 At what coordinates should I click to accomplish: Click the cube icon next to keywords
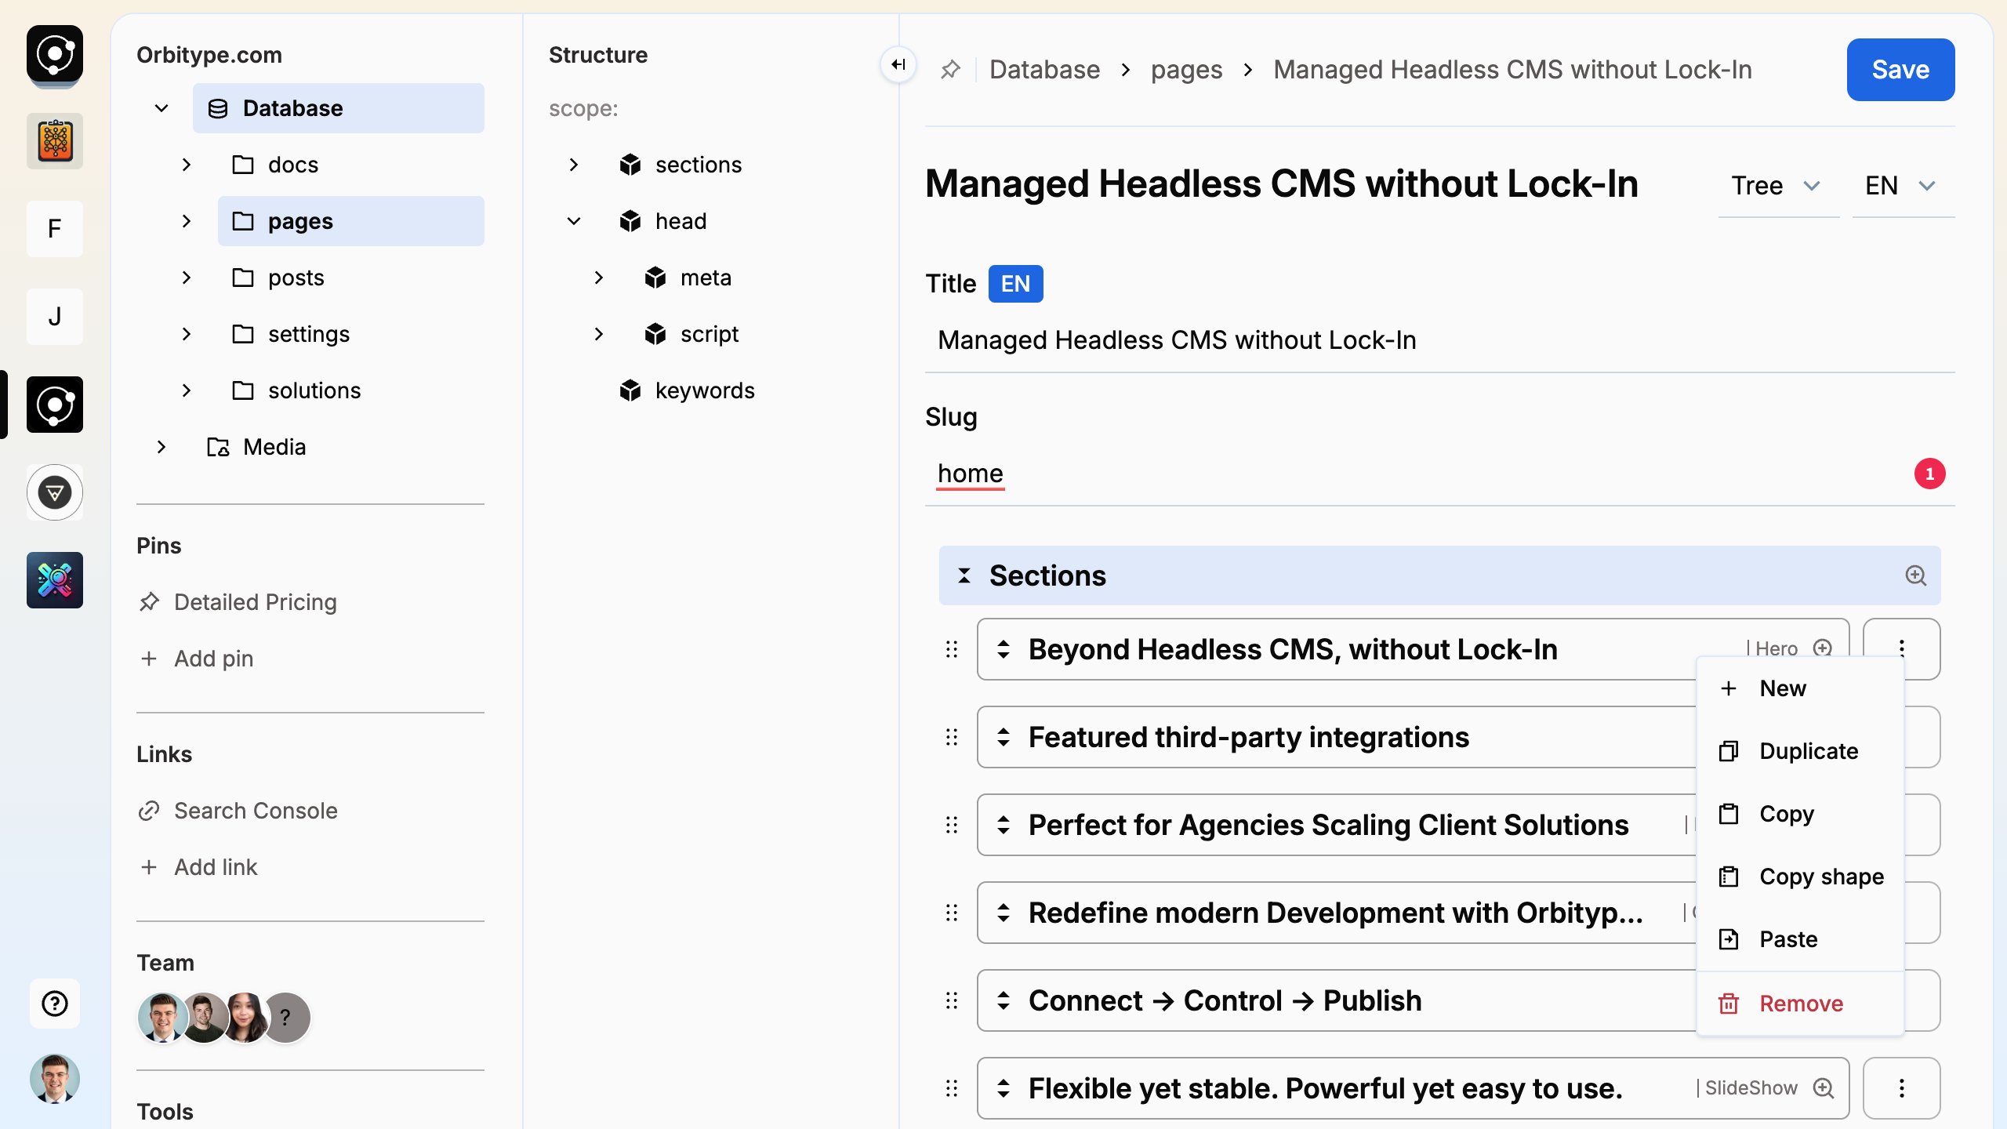click(x=630, y=390)
